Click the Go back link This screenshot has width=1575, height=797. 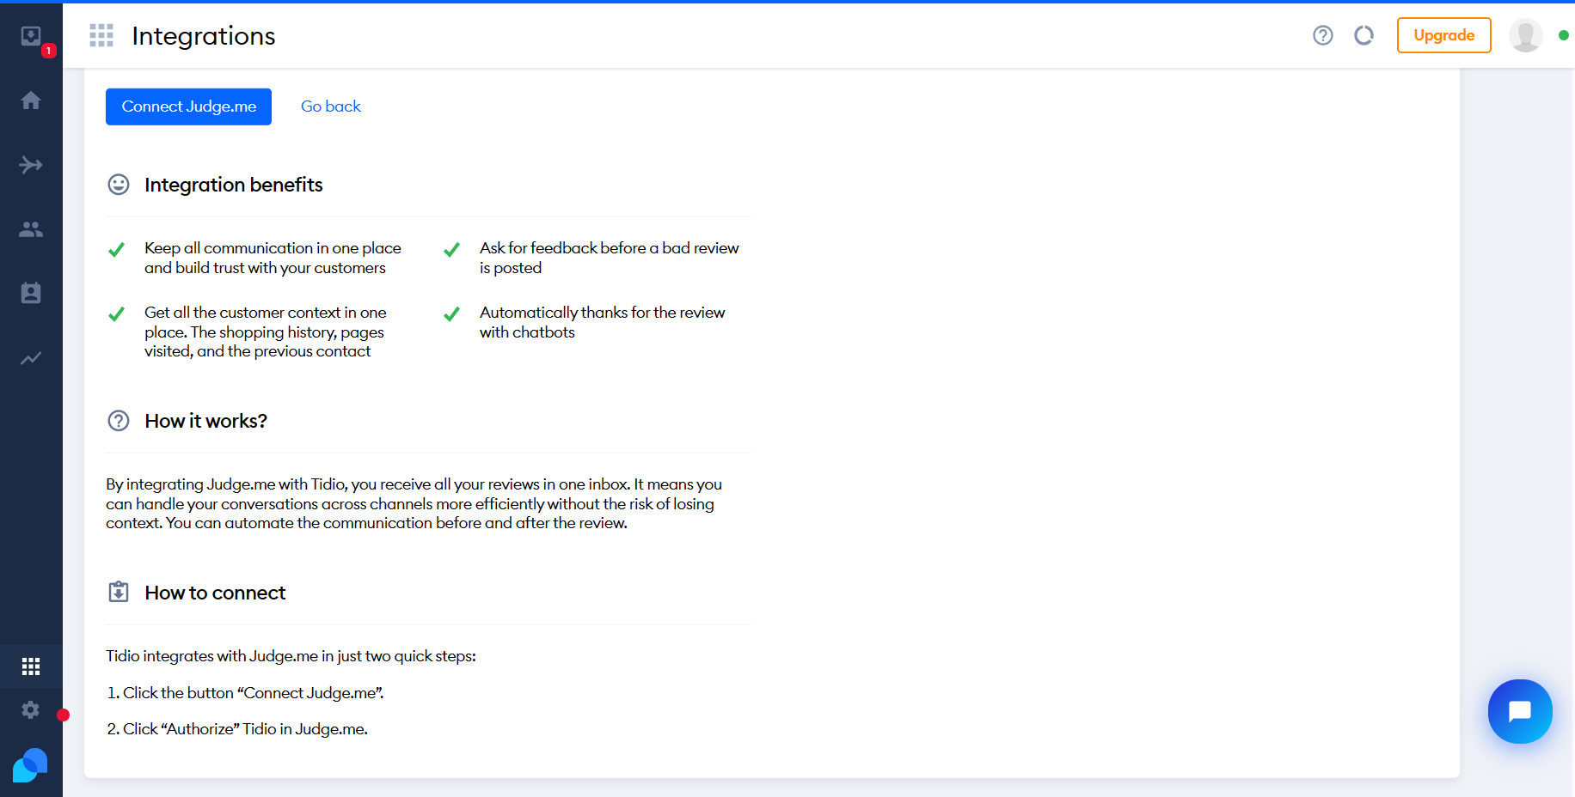pos(330,106)
